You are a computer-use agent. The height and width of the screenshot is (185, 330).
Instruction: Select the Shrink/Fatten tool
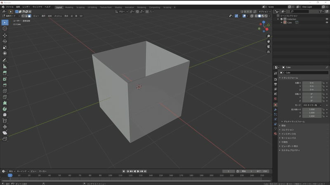(5, 127)
